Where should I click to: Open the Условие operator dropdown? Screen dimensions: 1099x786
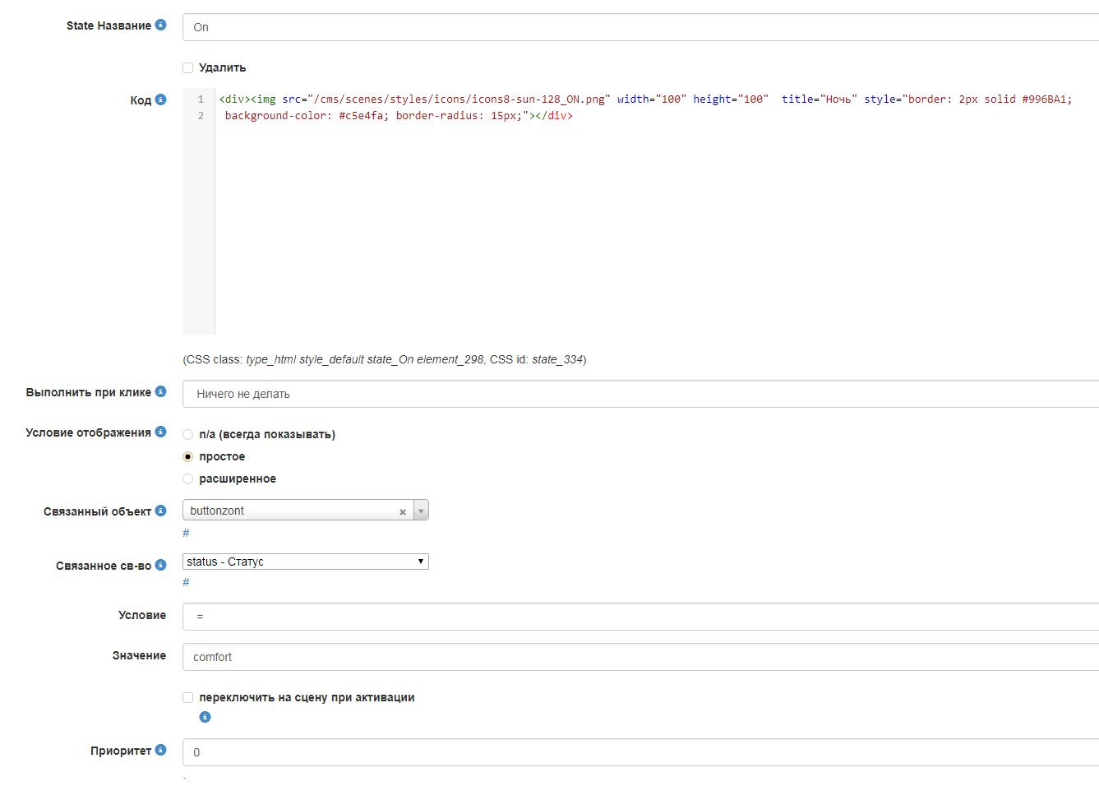640,617
